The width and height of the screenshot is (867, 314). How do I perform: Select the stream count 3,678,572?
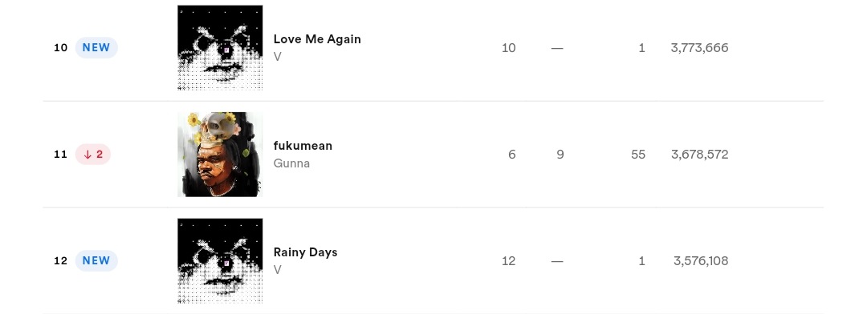(699, 155)
